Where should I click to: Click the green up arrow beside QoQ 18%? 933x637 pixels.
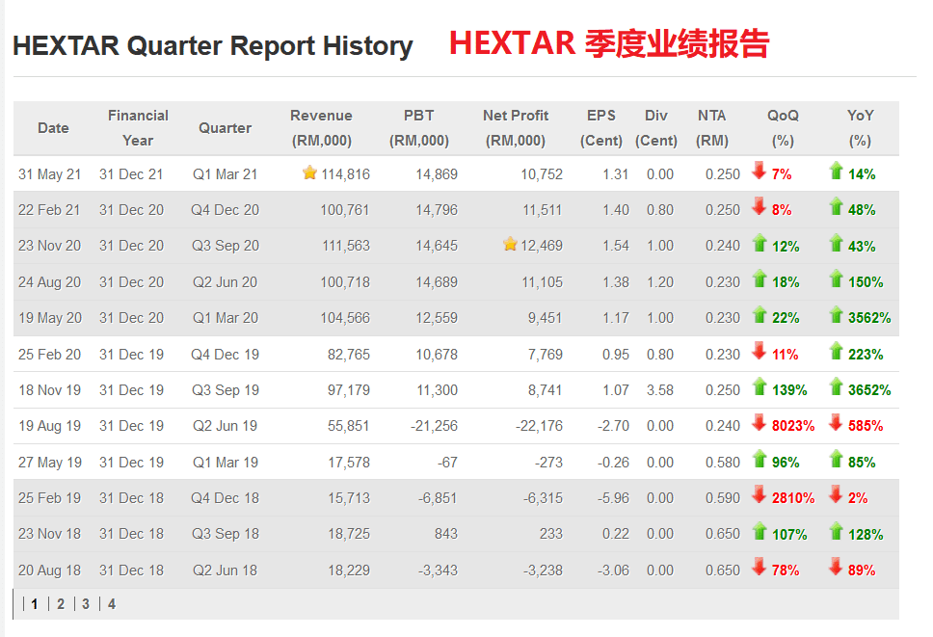pos(760,279)
